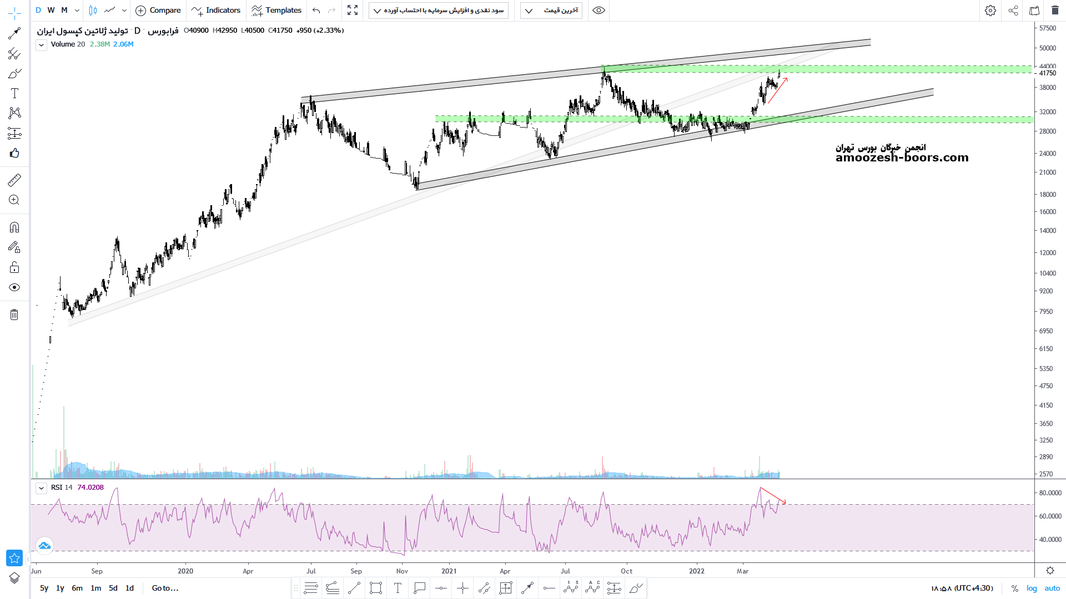
Task: Open chart settings gear icon
Action: pyautogui.click(x=990, y=11)
